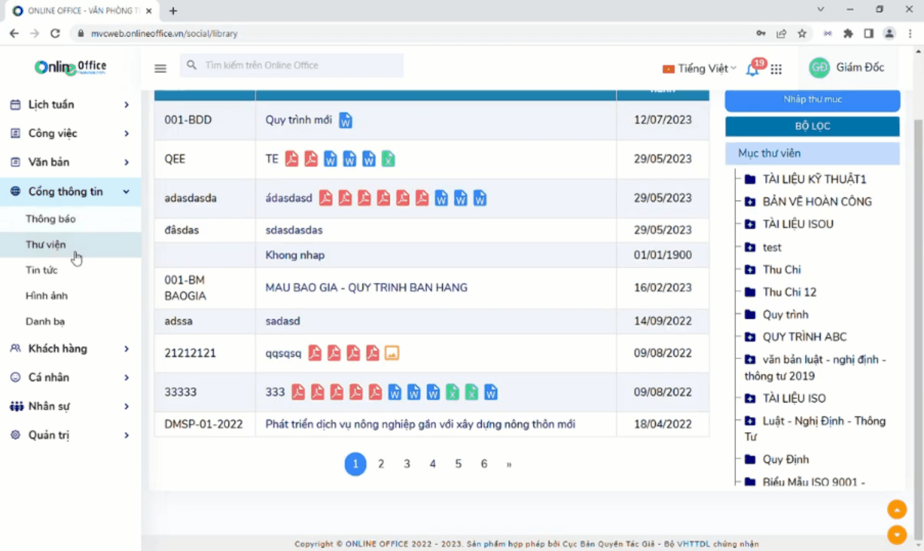Screen dimensions: 924x551
Task: Open MAU BAO GIA - QUY TRINH BAN HANG
Action: (x=366, y=288)
